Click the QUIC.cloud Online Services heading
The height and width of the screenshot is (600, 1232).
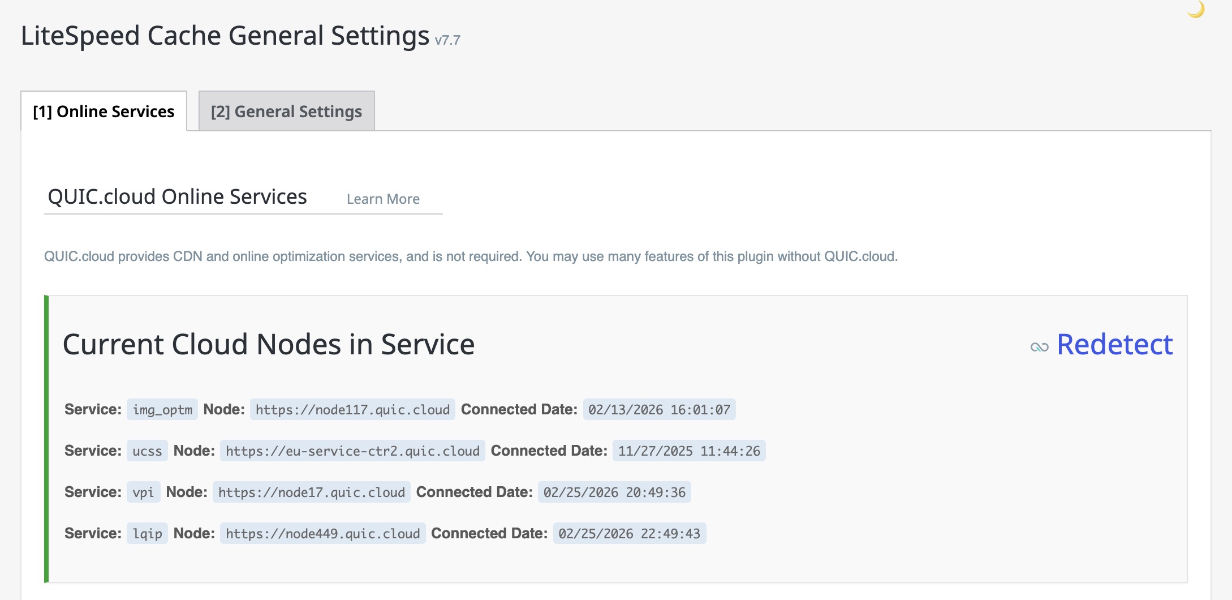tap(177, 196)
